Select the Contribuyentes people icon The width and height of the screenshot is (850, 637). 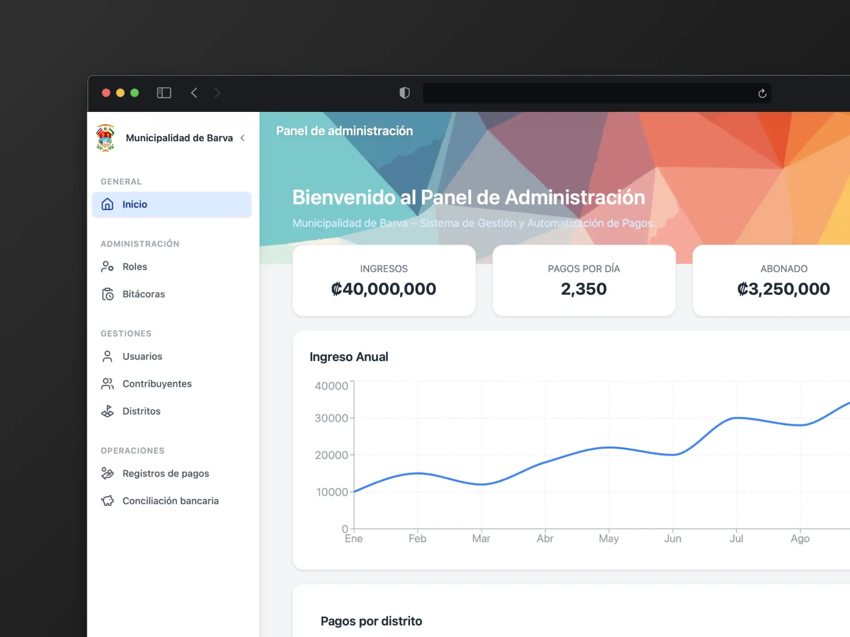[x=107, y=384]
